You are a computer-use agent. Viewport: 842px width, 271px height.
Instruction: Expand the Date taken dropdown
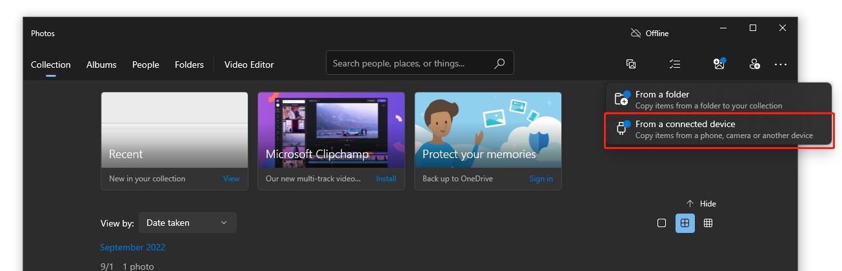[187, 223]
